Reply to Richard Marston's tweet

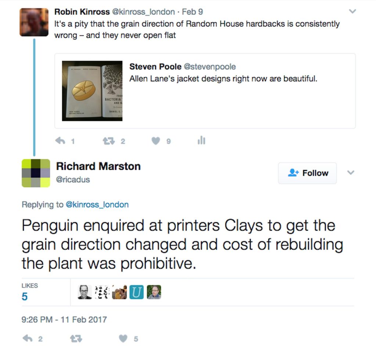28,339
